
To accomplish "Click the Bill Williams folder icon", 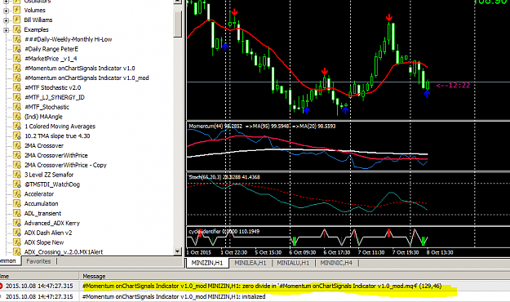I will click(x=16, y=20).
